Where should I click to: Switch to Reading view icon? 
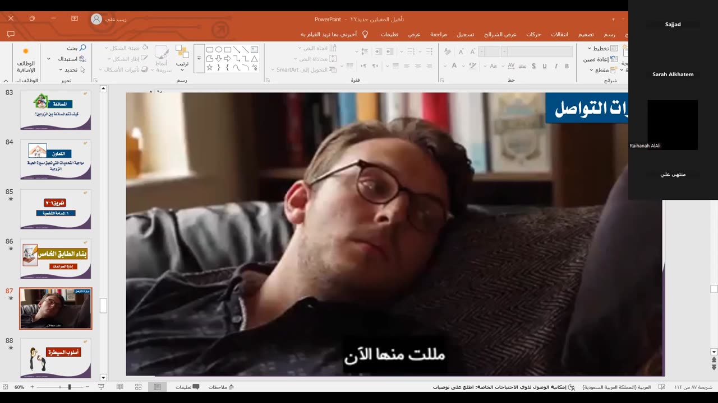point(120,387)
